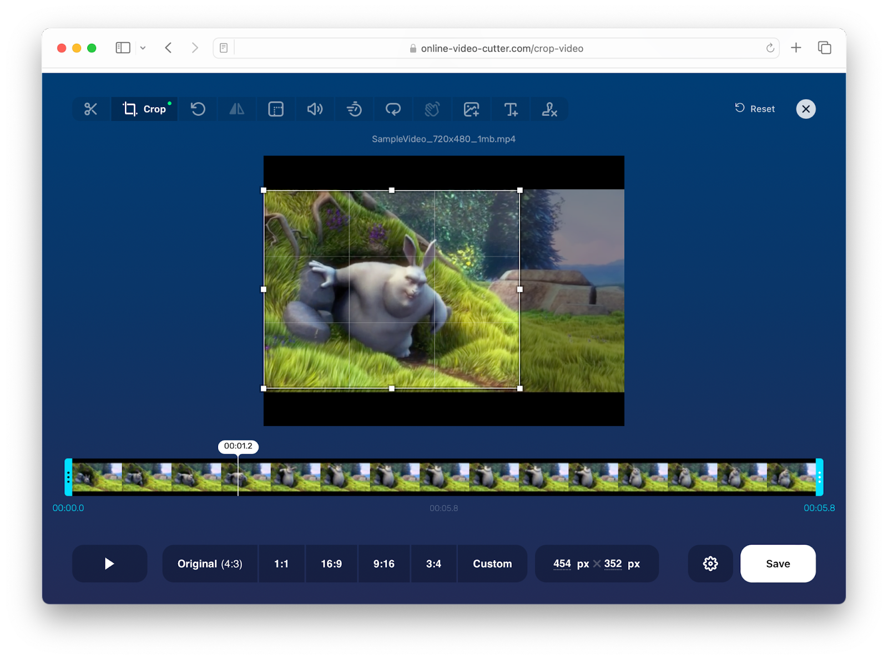The height and width of the screenshot is (660, 888).
Task: Click the left-middle crop handle
Action: tap(264, 290)
